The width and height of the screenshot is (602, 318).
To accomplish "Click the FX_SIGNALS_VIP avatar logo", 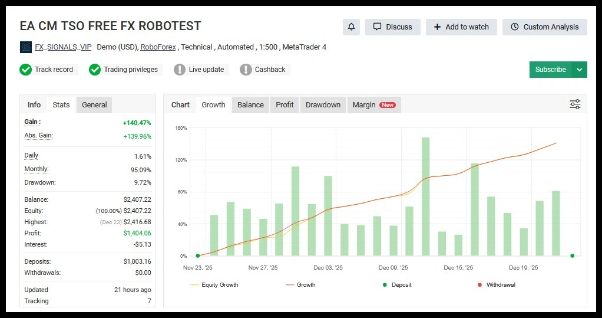I will 26,47.
